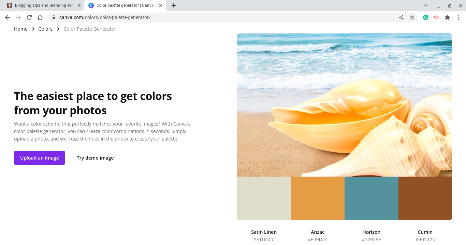The width and height of the screenshot is (466, 245).
Task: Copy hex code #905225
Action: (425, 240)
